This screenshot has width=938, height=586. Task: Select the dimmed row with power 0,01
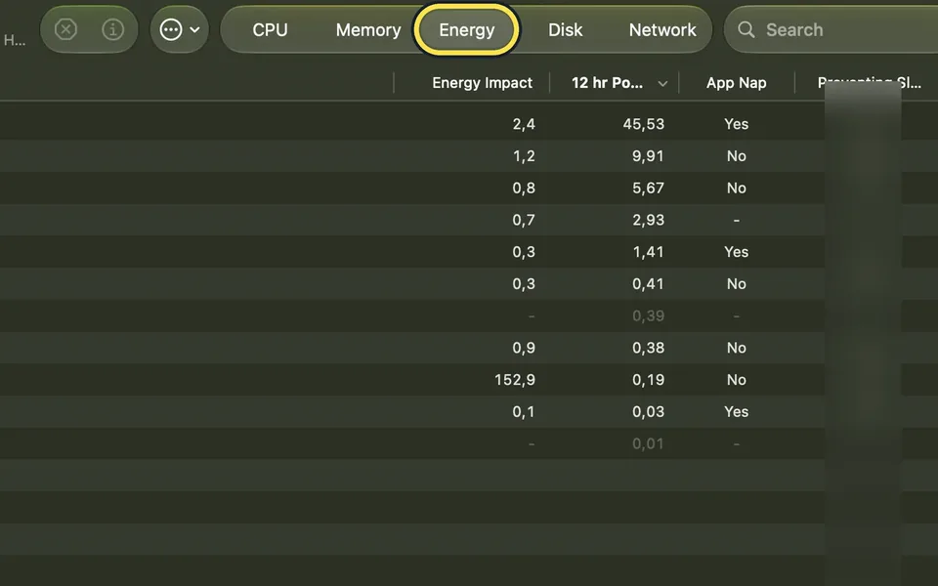[x=469, y=443]
